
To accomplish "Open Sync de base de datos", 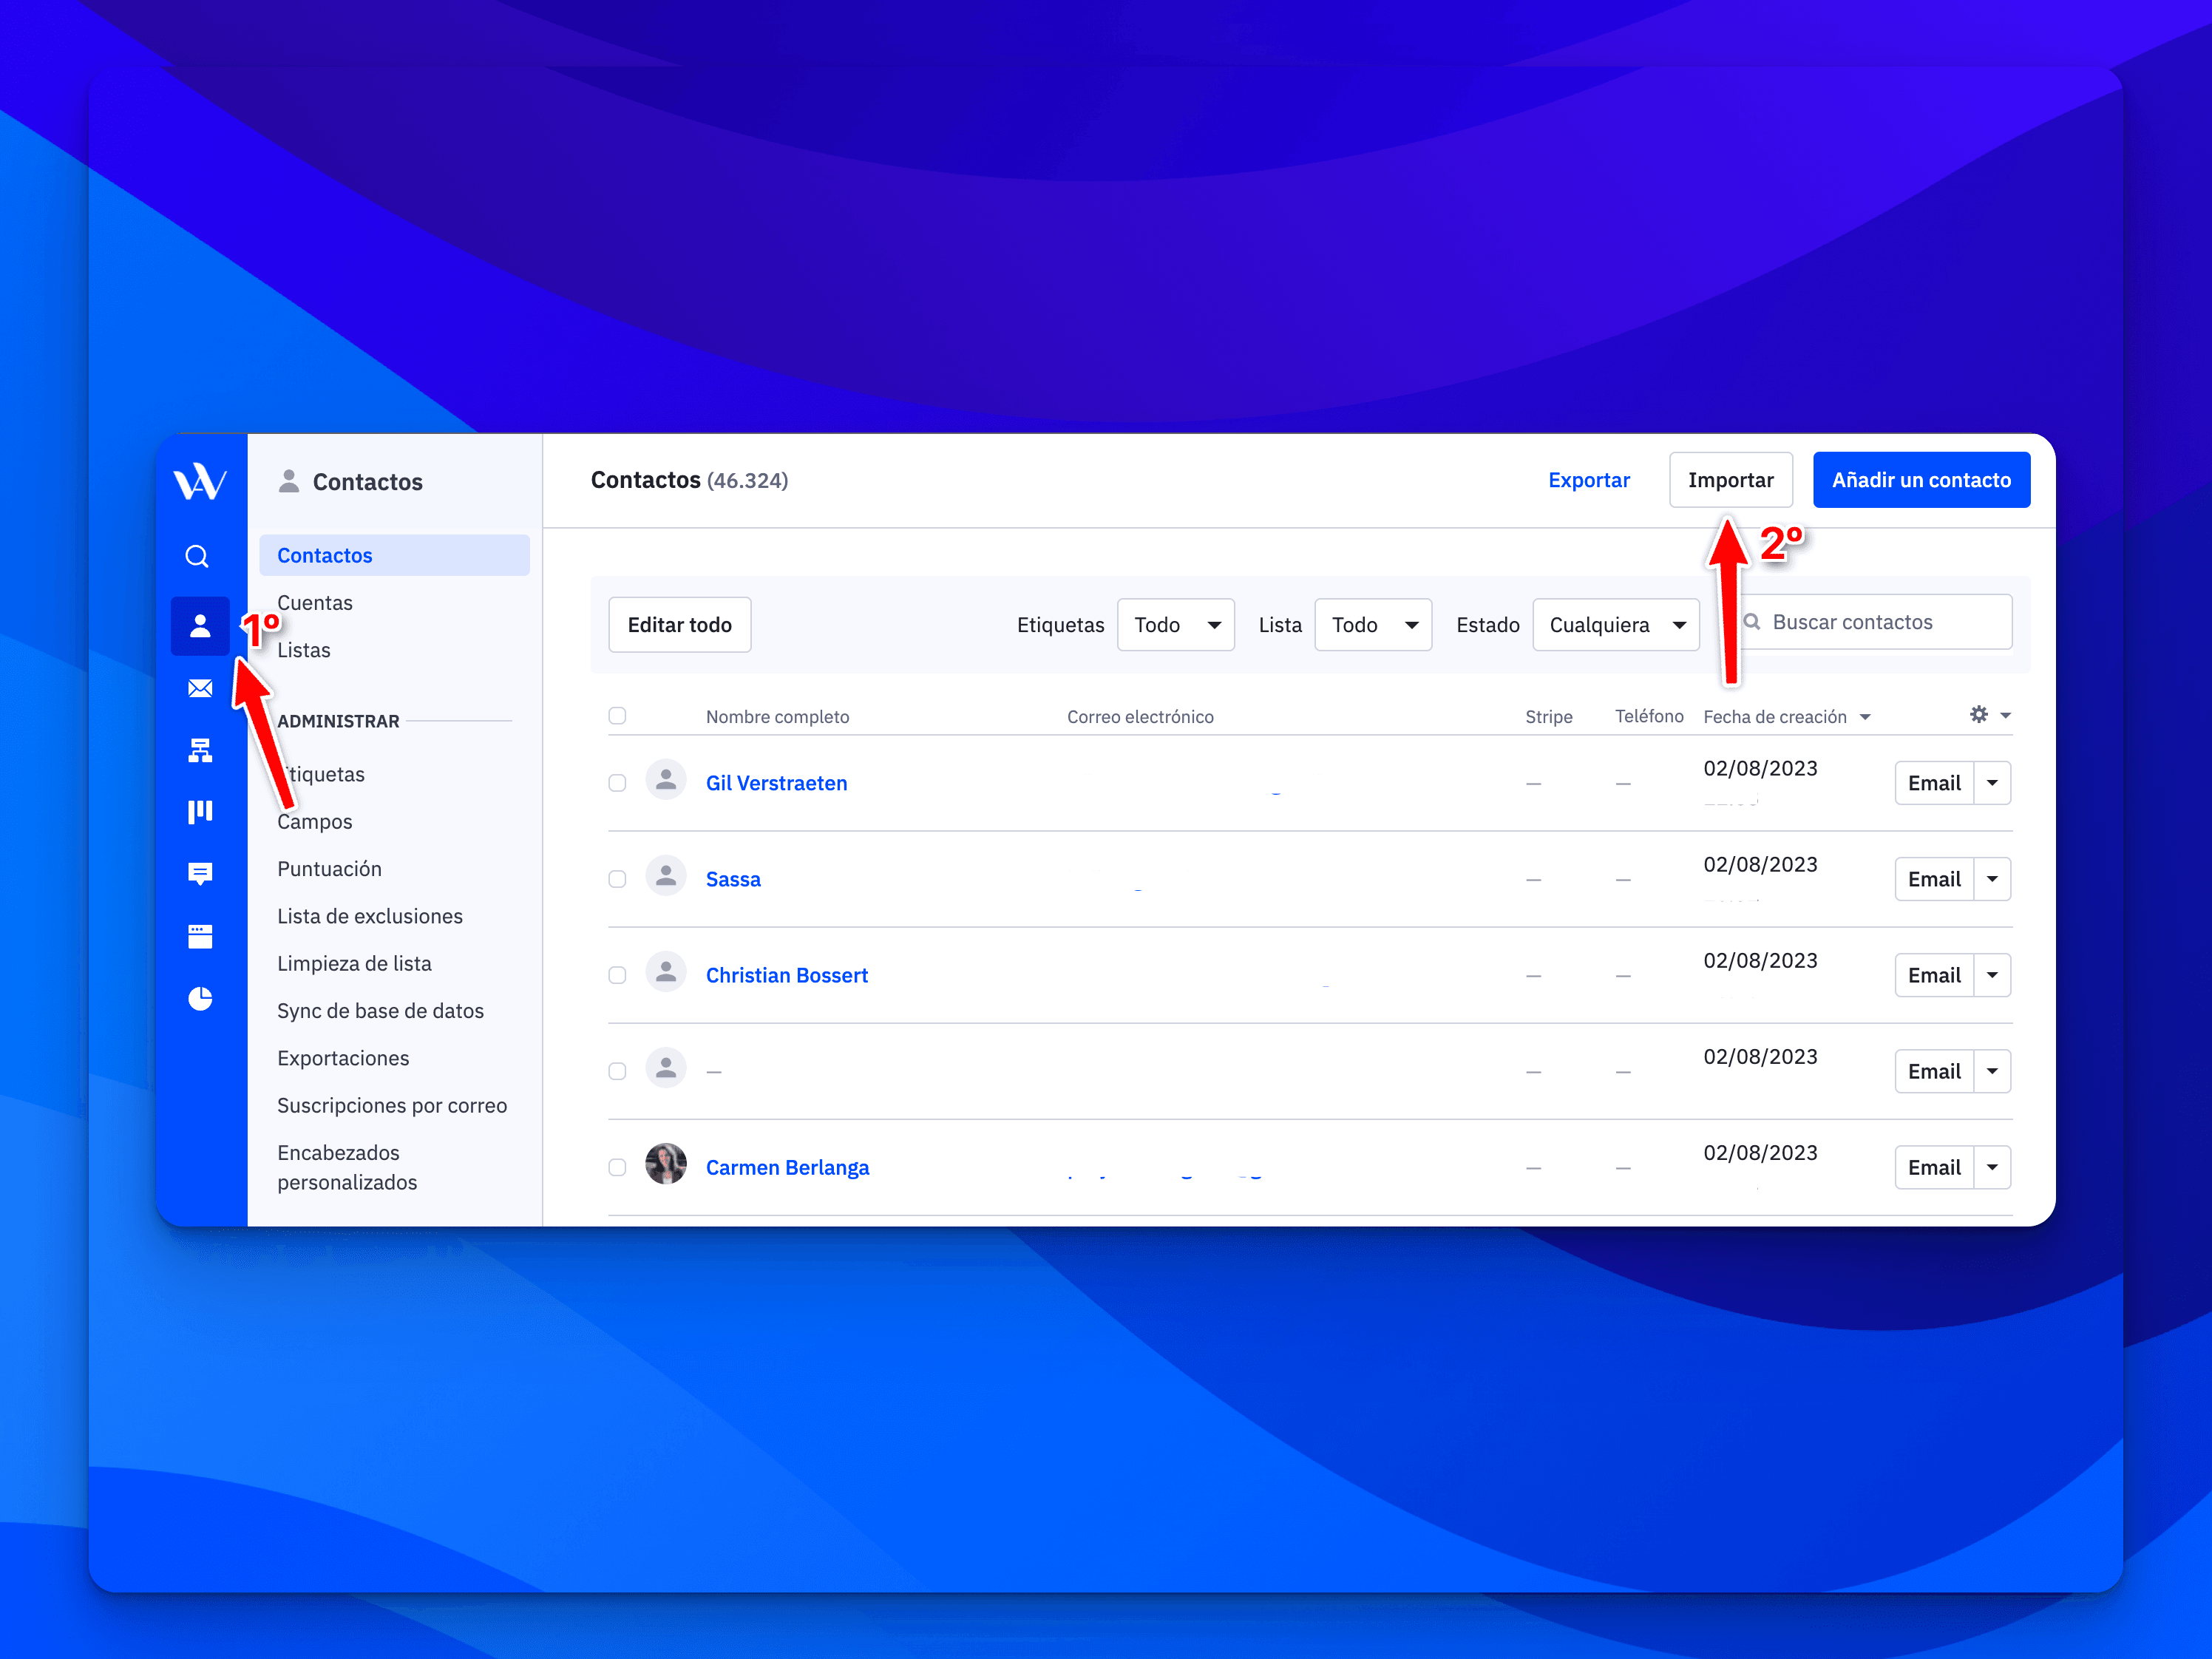I will pos(381,1011).
